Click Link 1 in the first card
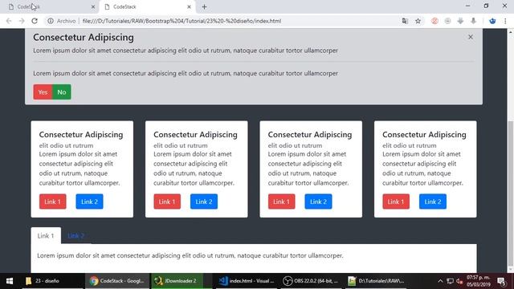This screenshot has height=289, width=514. coord(52,201)
